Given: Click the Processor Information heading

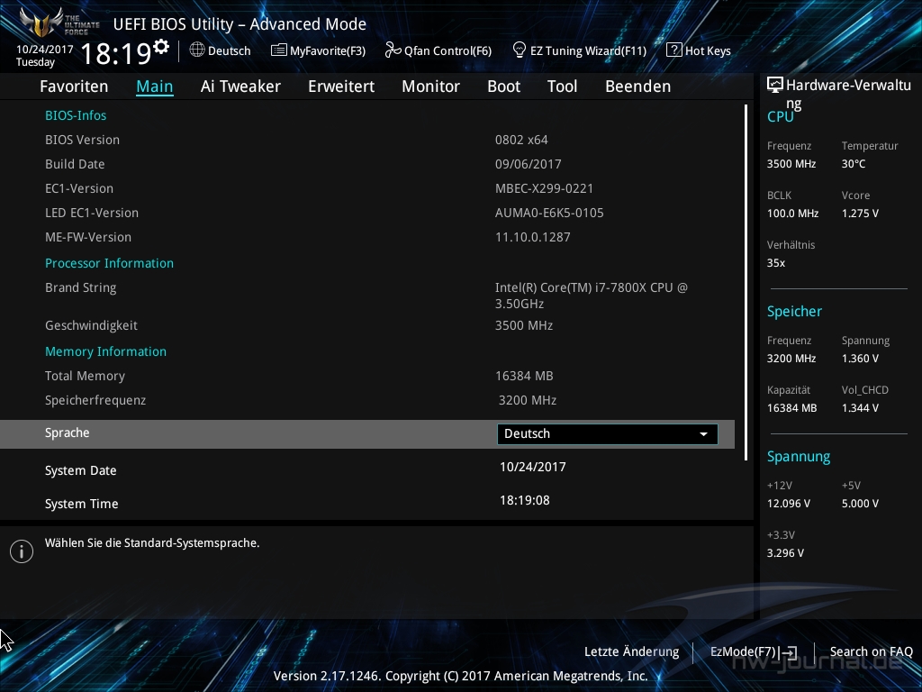Looking at the screenshot, I should [x=109, y=264].
